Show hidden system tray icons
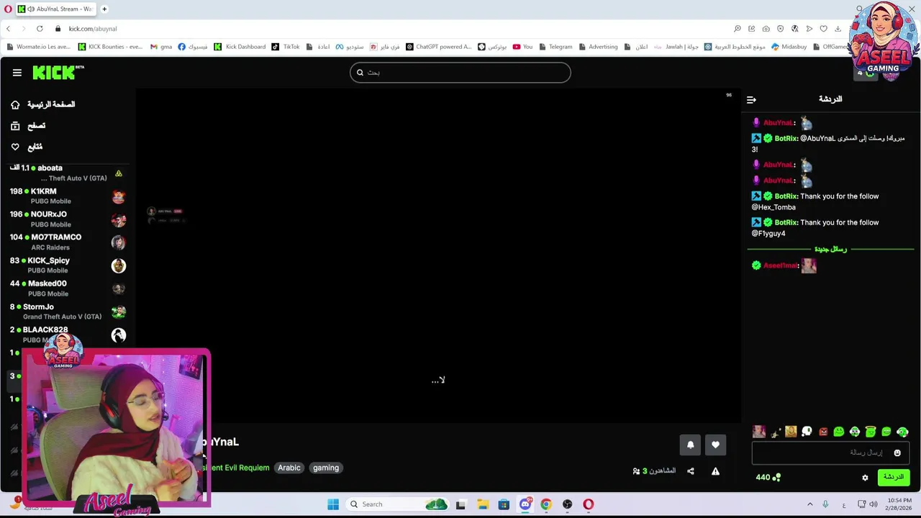Screen dimensions: 921x518 (x=809, y=504)
